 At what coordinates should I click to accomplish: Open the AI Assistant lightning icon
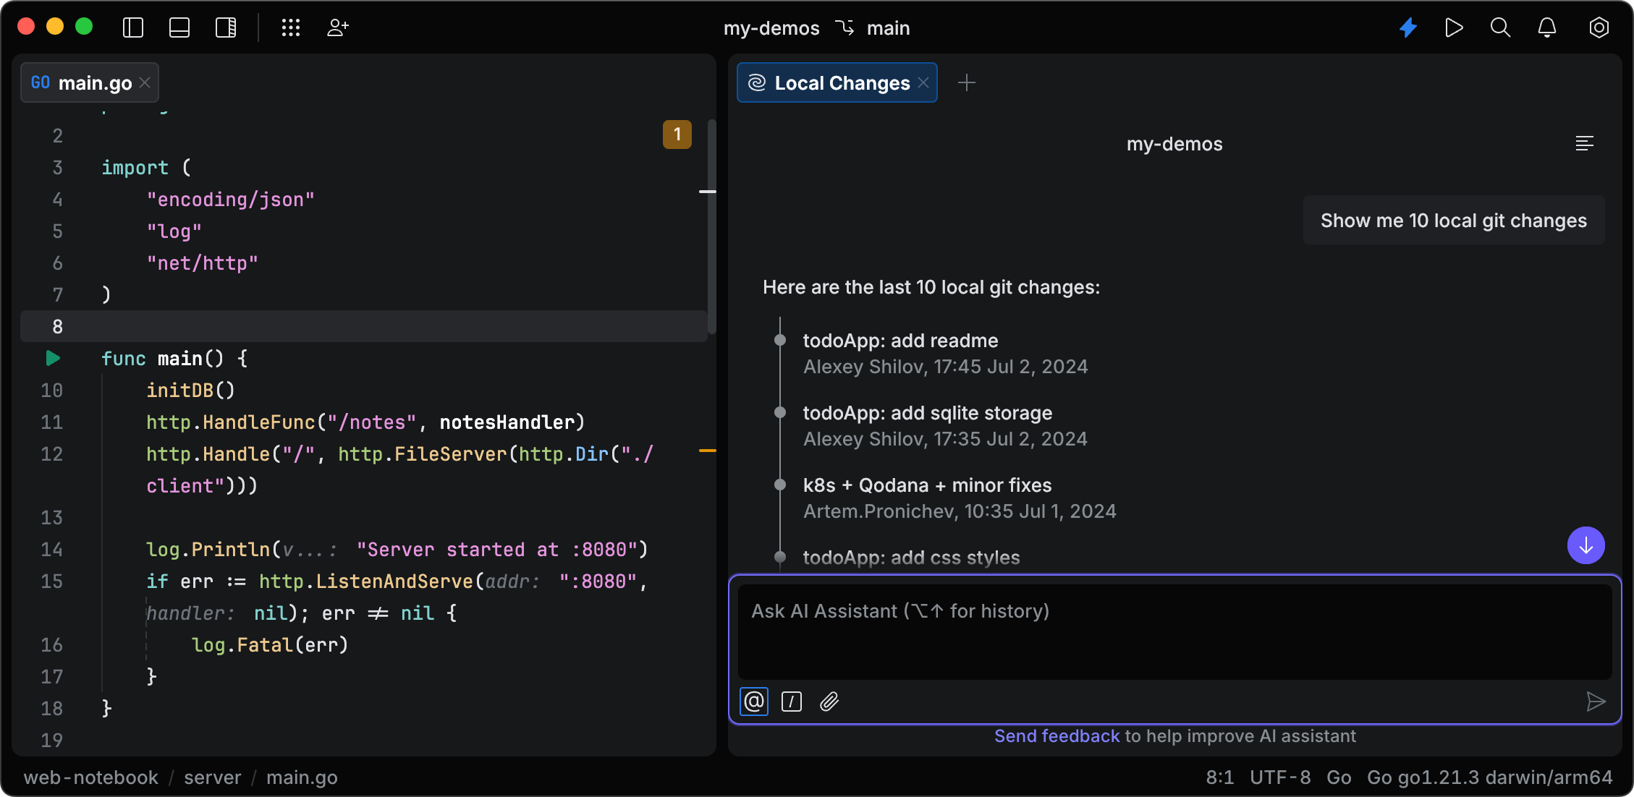pyautogui.click(x=1409, y=28)
